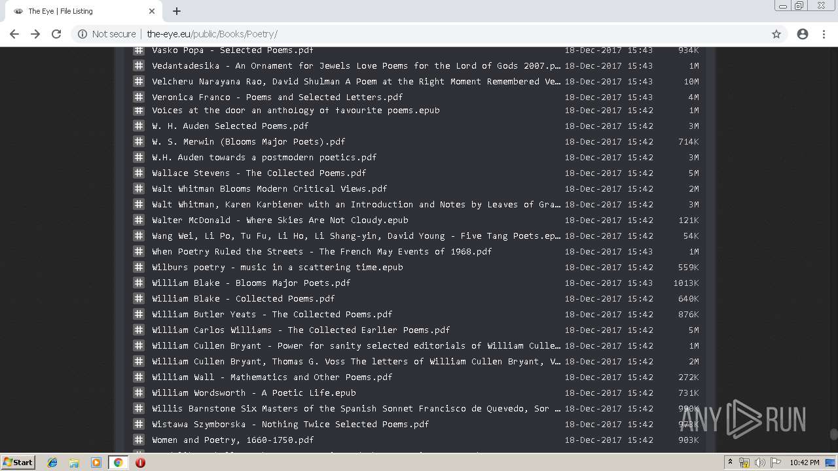Reload the current page
Screen dimensions: 838x471
56,34
